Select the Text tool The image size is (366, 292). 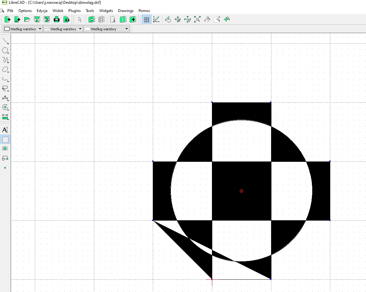click(x=5, y=130)
